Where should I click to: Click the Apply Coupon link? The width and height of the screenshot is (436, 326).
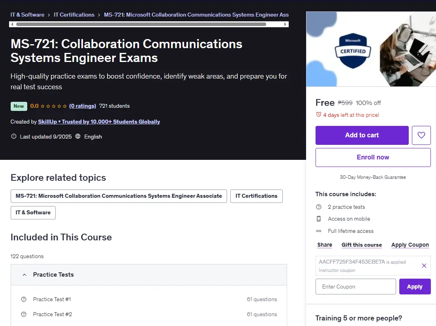(x=410, y=245)
